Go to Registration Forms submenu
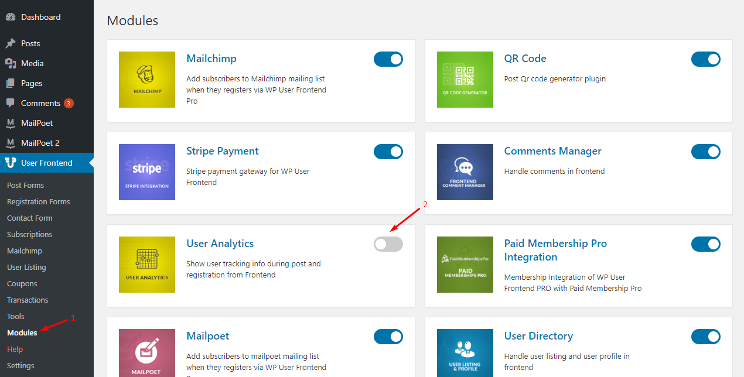 click(38, 201)
